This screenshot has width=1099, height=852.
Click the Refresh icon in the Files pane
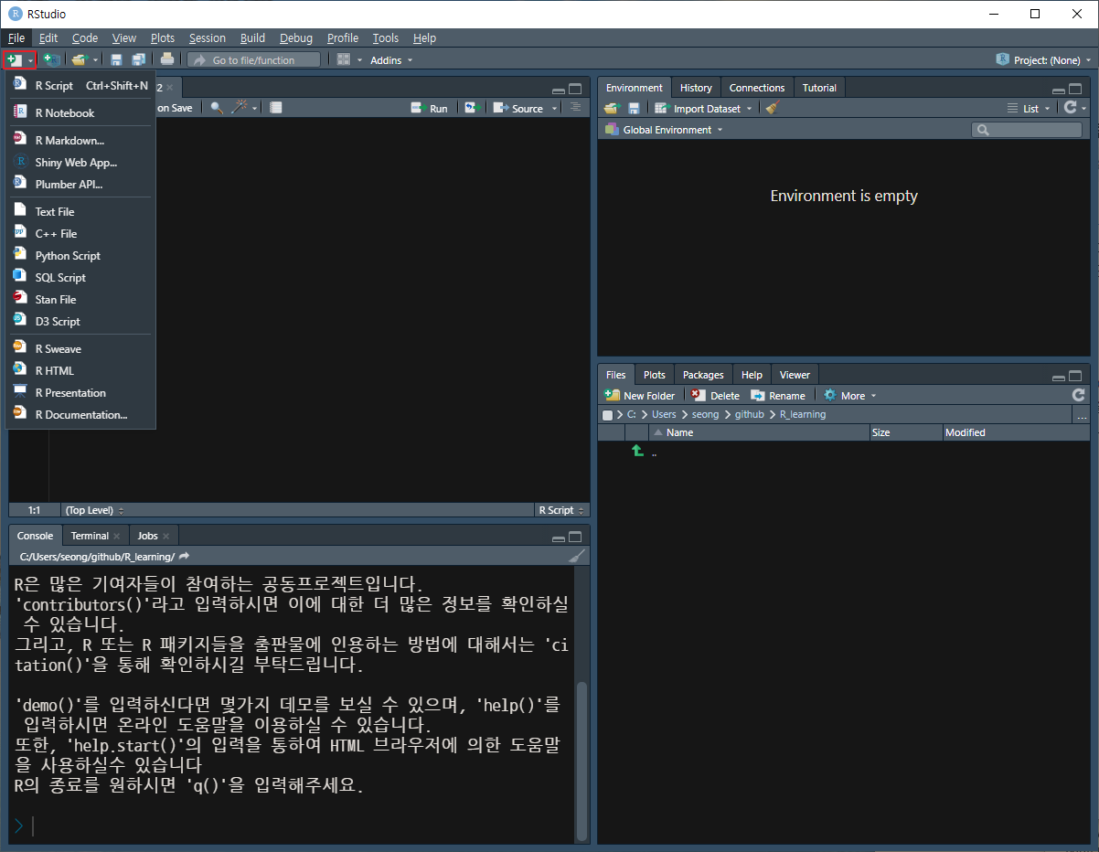pyautogui.click(x=1079, y=395)
